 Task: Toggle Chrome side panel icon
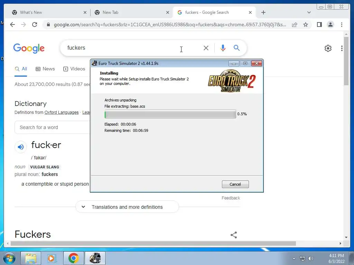(x=319, y=24)
